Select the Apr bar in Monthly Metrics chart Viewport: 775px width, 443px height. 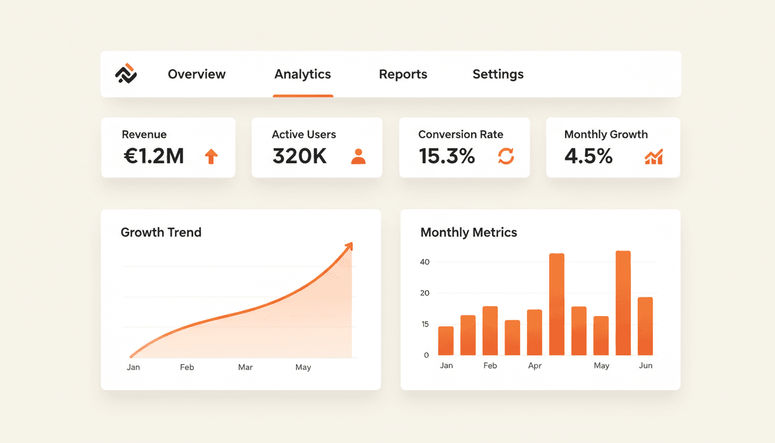(535, 333)
